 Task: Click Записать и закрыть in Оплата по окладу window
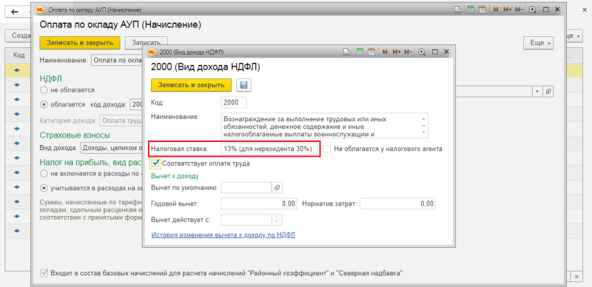tap(80, 43)
